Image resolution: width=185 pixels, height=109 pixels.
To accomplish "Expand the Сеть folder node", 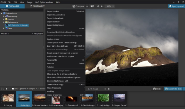I will [4, 28].
